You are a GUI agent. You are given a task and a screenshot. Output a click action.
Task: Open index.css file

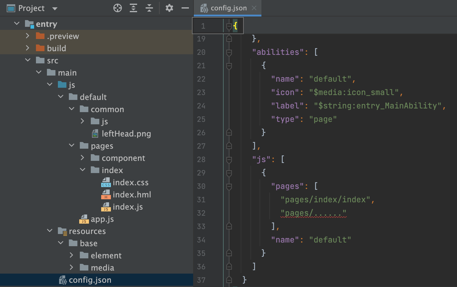[x=131, y=182]
